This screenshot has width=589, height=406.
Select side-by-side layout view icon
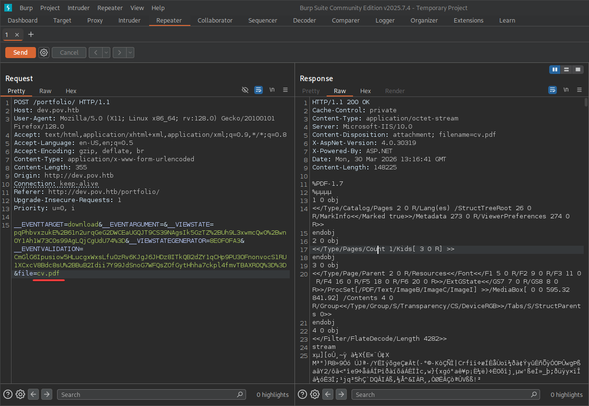click(555, 70)
